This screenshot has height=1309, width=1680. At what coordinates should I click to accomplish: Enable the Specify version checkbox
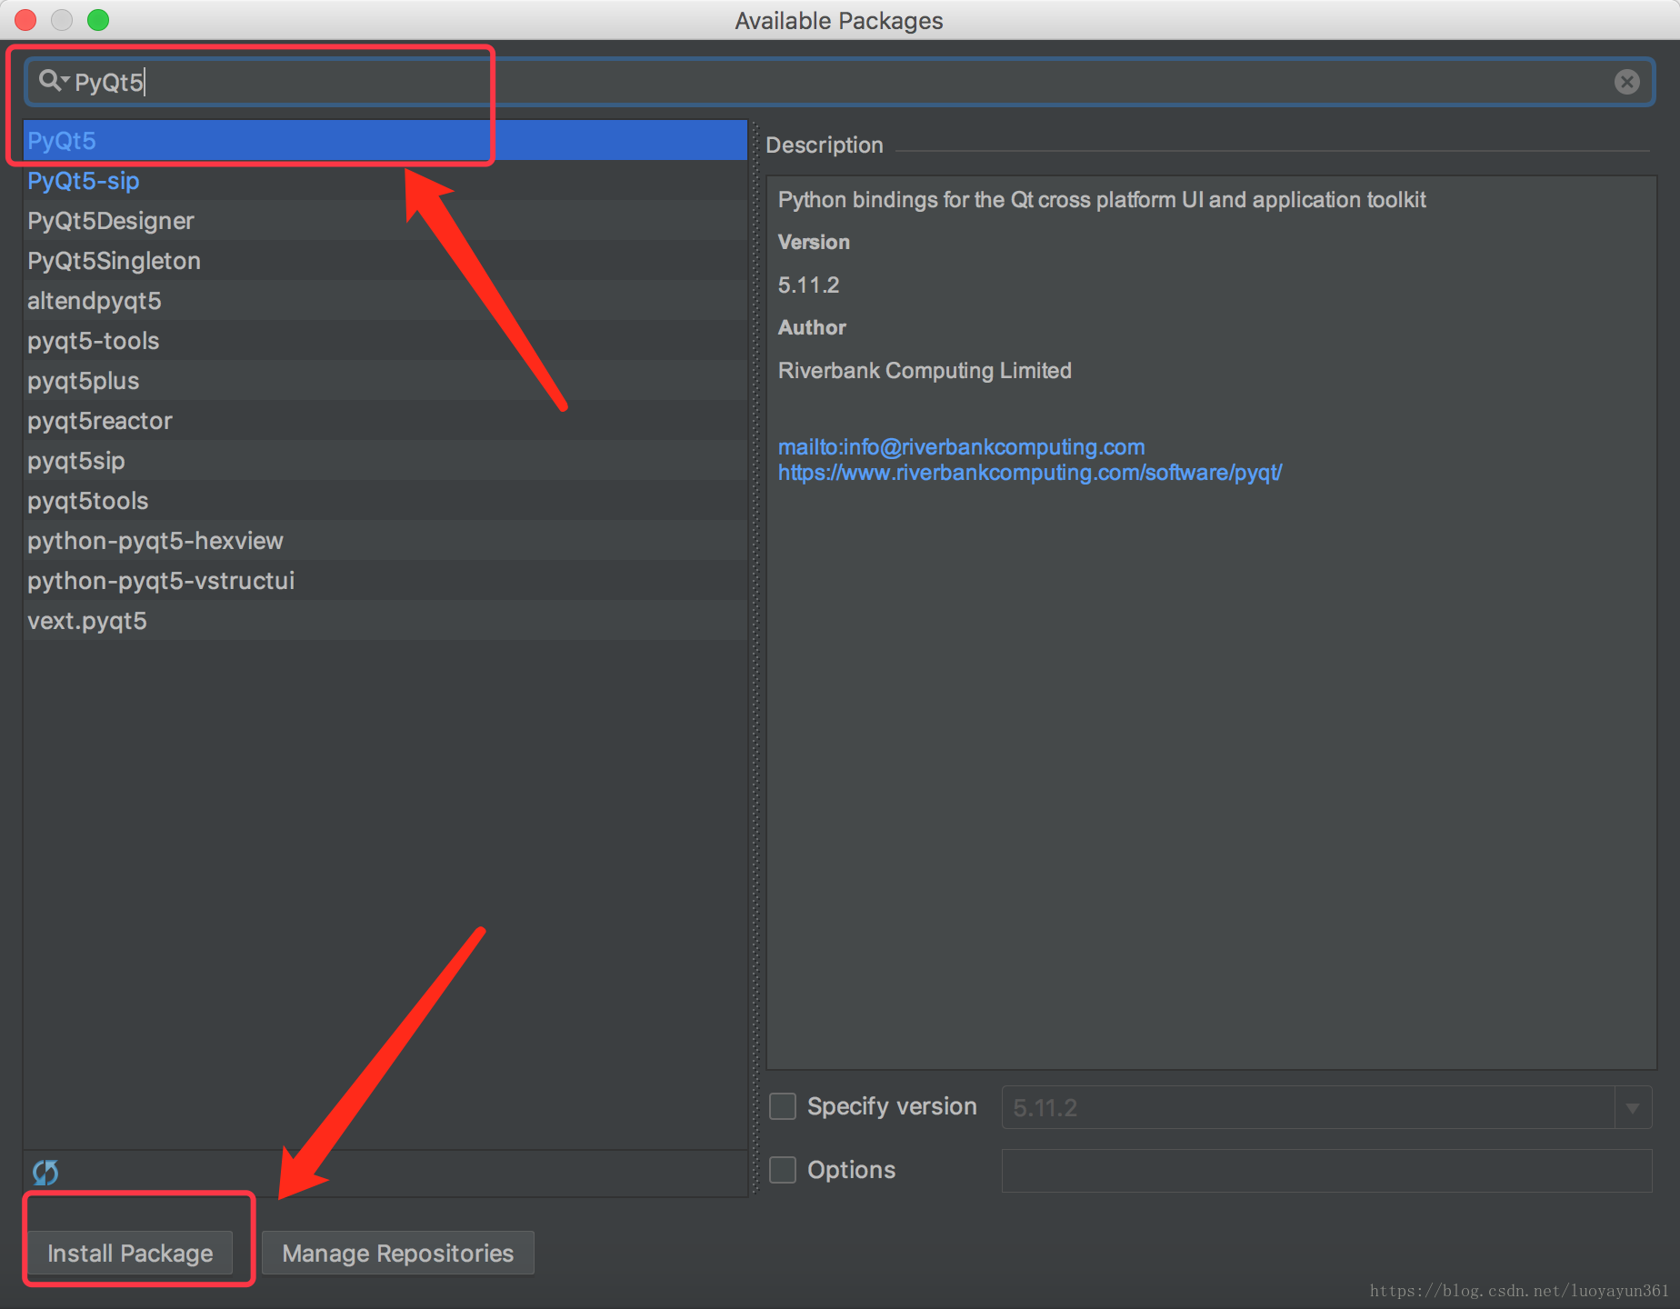(x=783, y=1106)
